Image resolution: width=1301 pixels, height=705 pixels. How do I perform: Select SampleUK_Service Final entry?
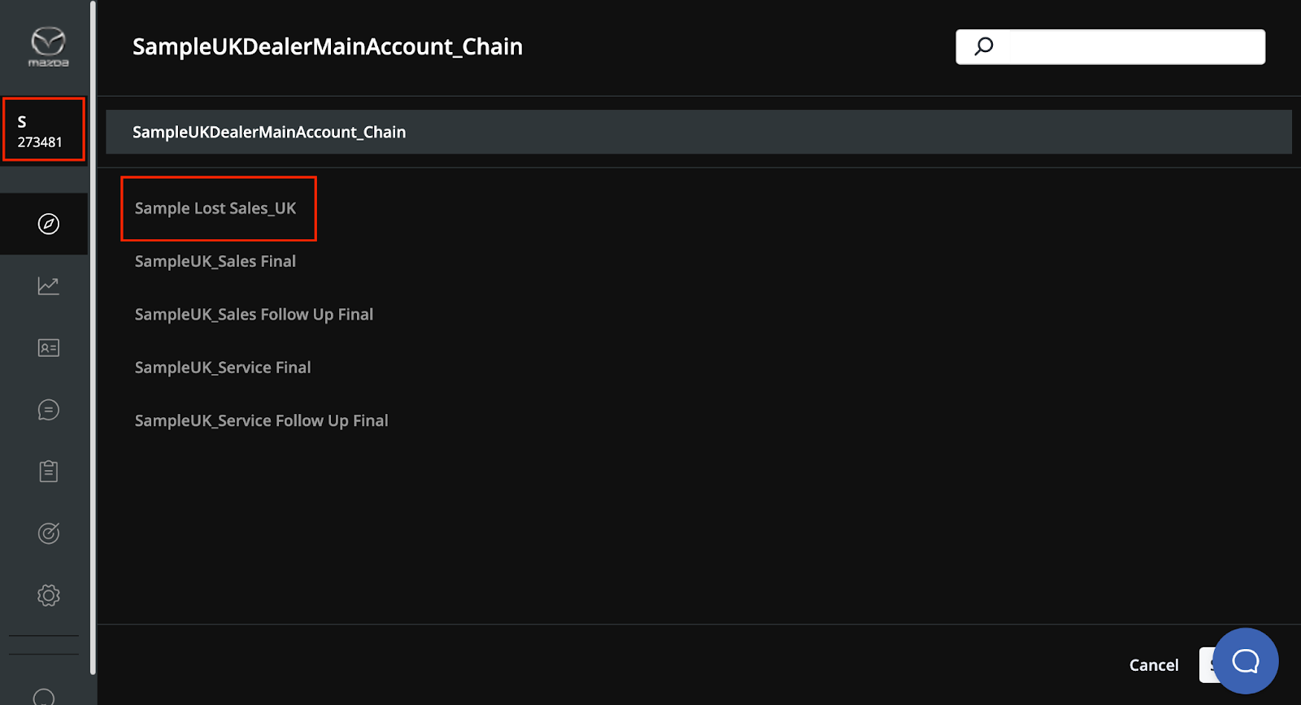tap(223, 368)
